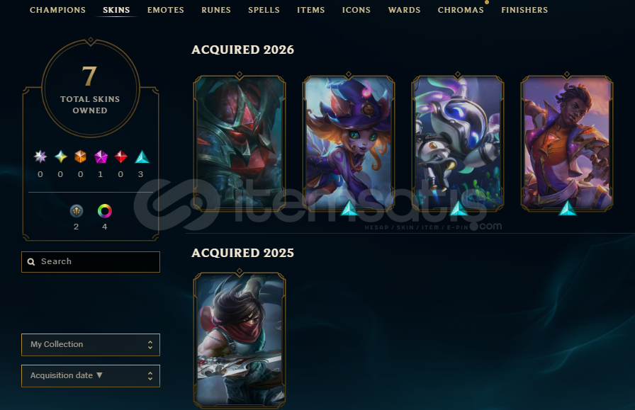Click the yellow-green Mythic tier gem icon
This screenshot has width=635, height=410.
pos(61,156)
